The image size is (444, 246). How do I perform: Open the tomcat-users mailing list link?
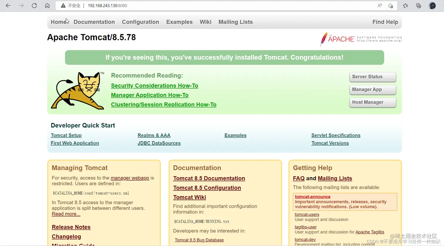click(307, 215)
